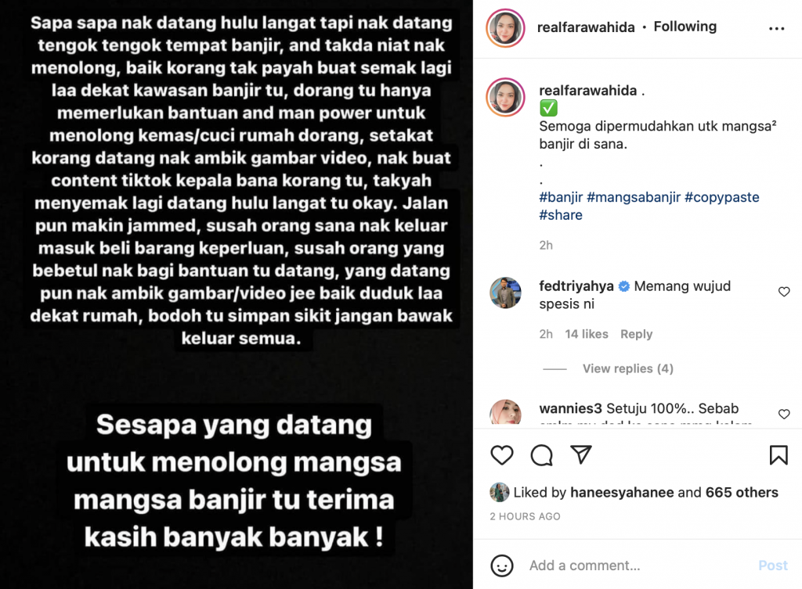Reply to fedtriyahya's comment
The image size is (802, 589).
(x=636, y=334)
